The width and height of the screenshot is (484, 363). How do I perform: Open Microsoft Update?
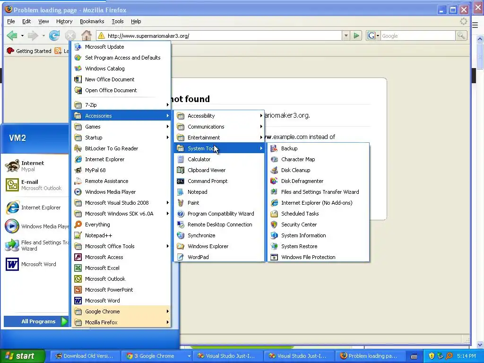pos(121,47)
